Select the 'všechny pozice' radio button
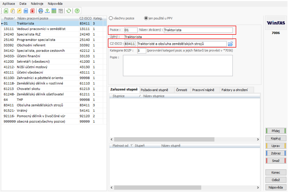 pos(111,18)
